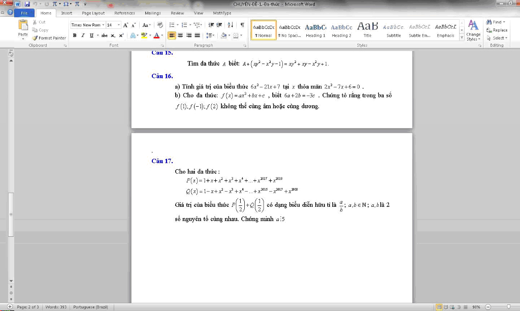The width and height of the screenshot is (520, 311).
Task: Justify the paragraph text
Action: (198, 35)
